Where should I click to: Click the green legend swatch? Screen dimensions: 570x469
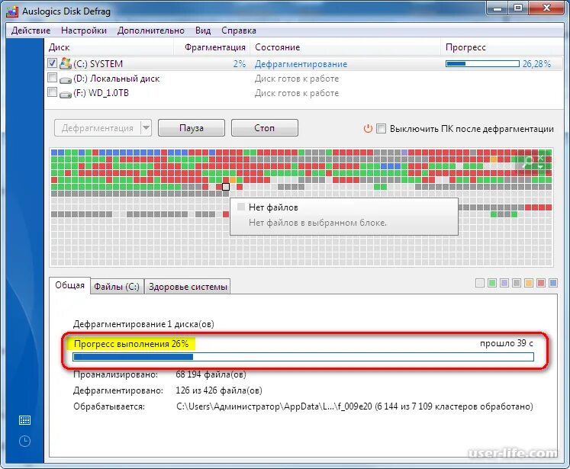click(492, 283)
